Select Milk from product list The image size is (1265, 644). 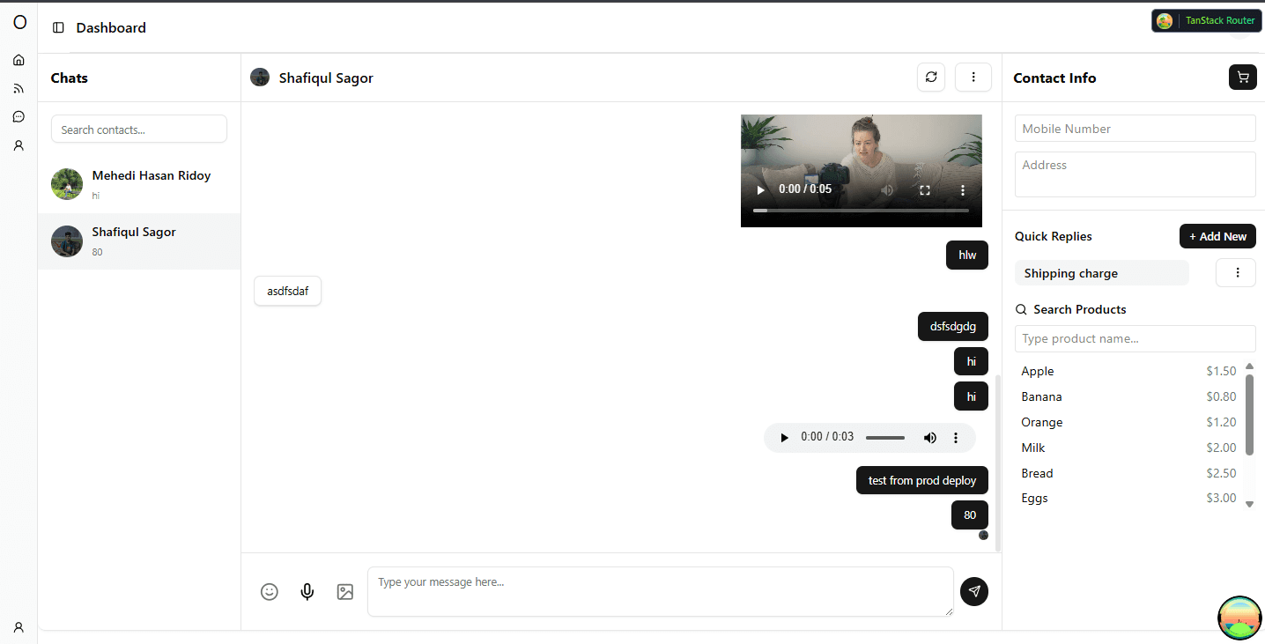click(1128, 448)
